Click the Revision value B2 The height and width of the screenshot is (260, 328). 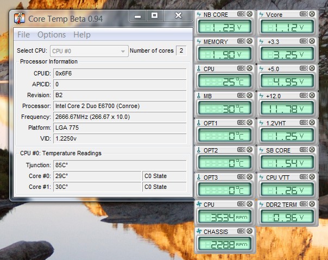(x=119, y=95)
